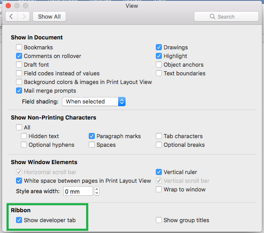Uncheck the Drawings checkbox
The width and height of the screenshot is (264, 233).
click(159, 47)
